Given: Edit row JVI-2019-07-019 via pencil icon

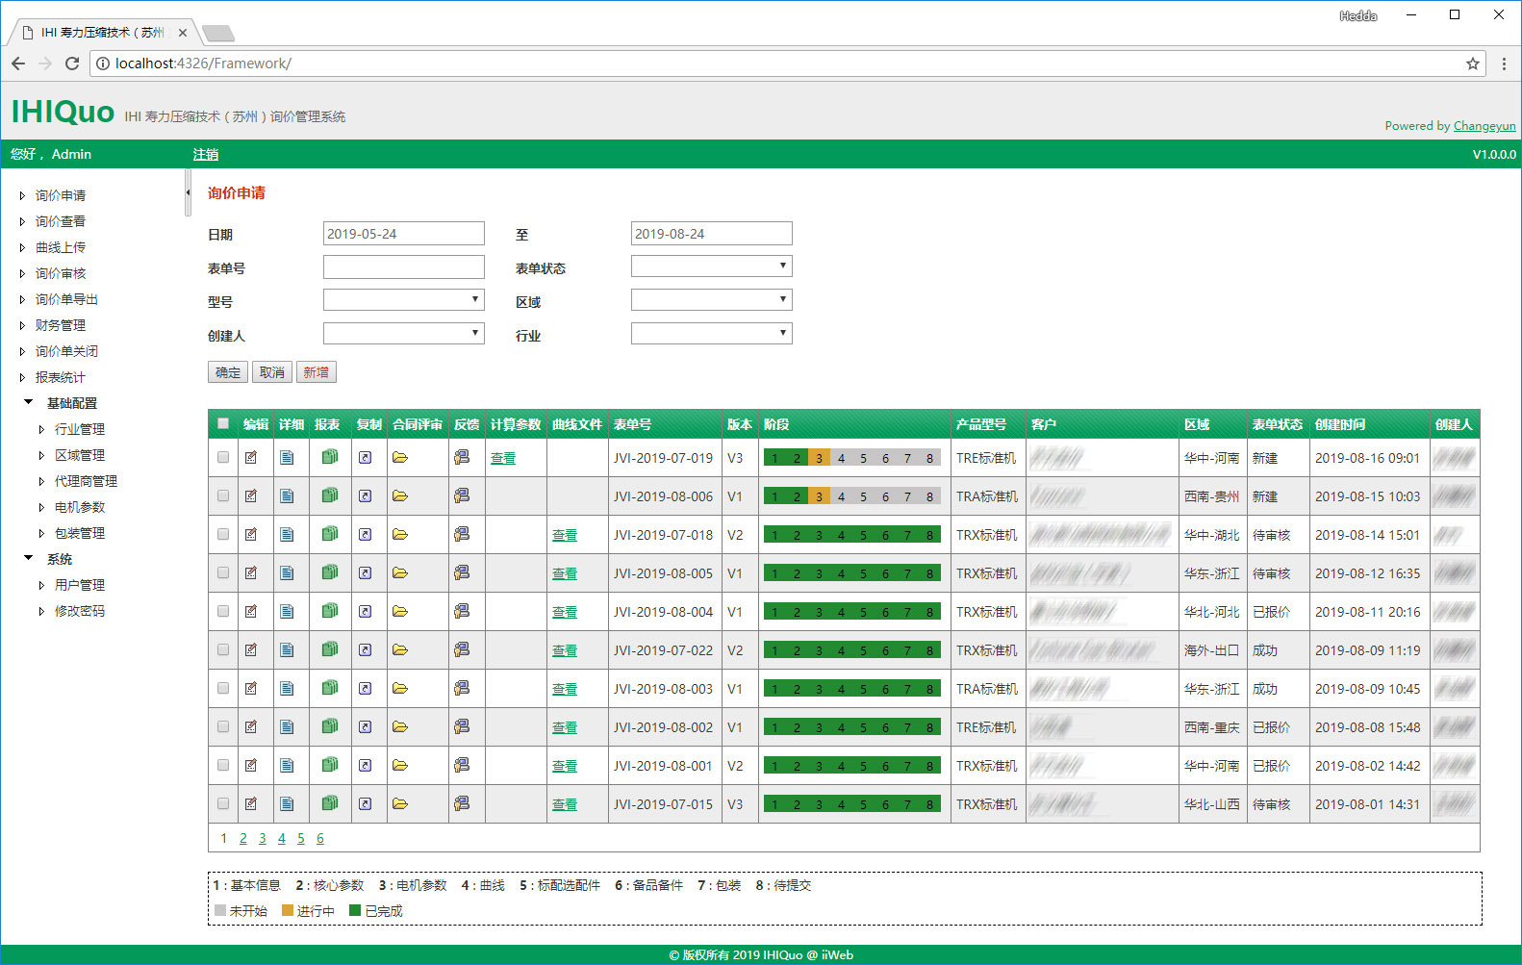Looking at the screenshot, I should (x=251, y=458).
